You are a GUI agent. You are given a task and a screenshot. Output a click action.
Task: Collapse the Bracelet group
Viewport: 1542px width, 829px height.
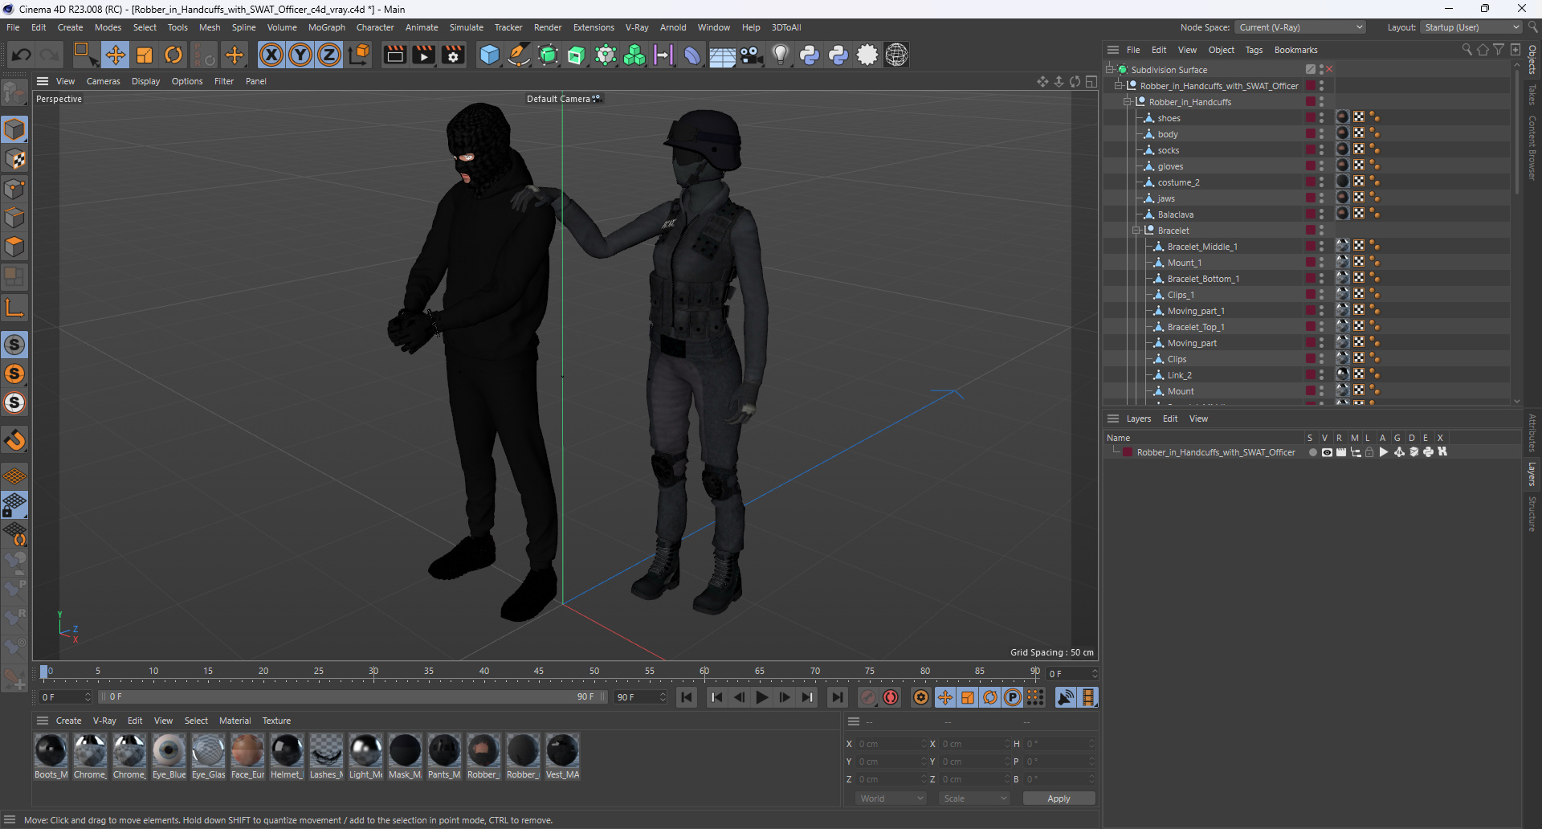[1136, 231]
